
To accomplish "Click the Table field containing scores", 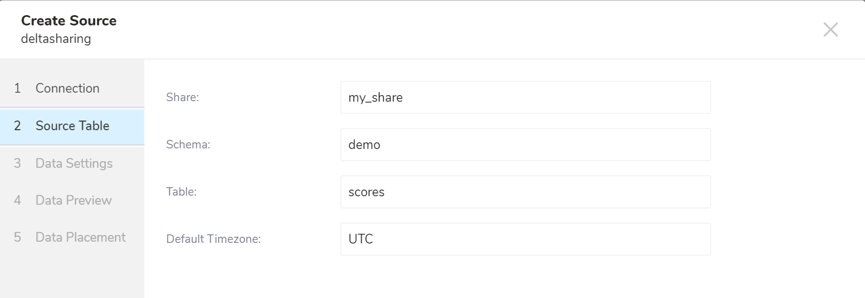I will coord(525,192).
